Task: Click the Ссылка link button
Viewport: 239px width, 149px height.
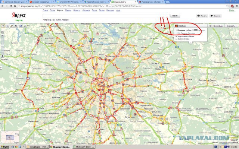Action: point(215,16)
